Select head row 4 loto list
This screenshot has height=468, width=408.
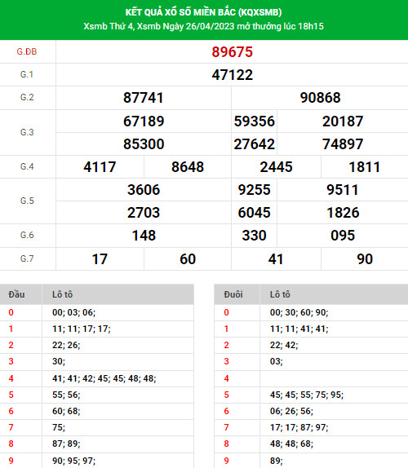[x=104, y=378]
